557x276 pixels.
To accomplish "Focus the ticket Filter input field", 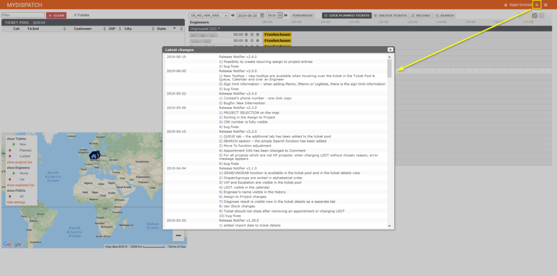I will [x=23, y=15].
